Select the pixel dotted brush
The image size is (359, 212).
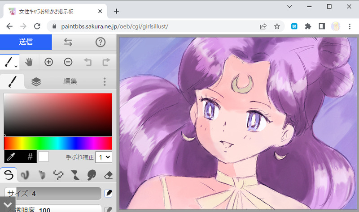coord(58,175)
